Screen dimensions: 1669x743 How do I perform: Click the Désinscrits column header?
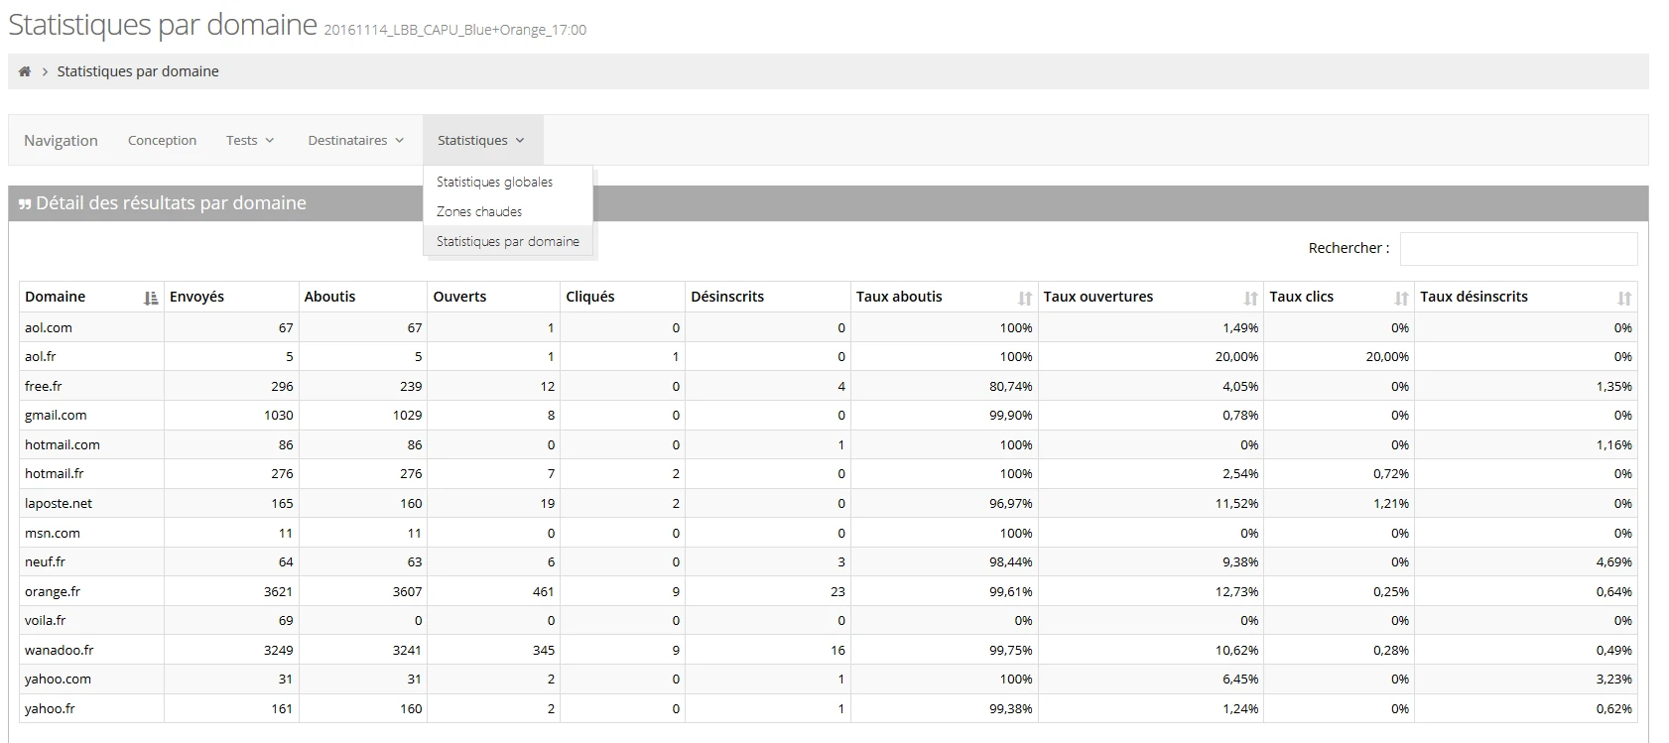pyautogui.click(x=727, y=297)
